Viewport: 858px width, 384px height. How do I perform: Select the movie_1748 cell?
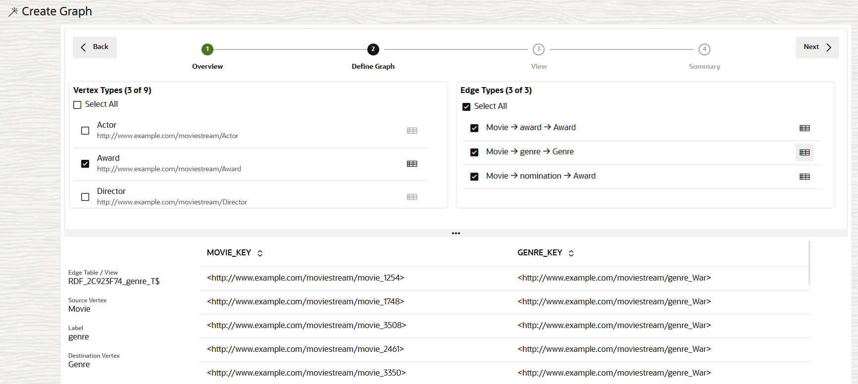(305, 302)
